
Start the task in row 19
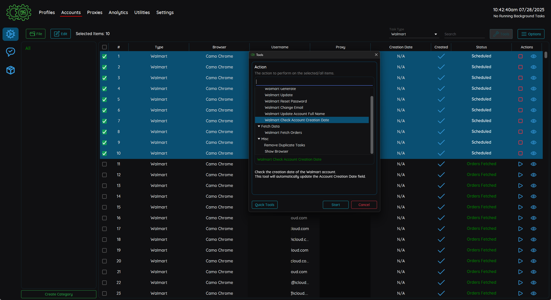(520, 250)
